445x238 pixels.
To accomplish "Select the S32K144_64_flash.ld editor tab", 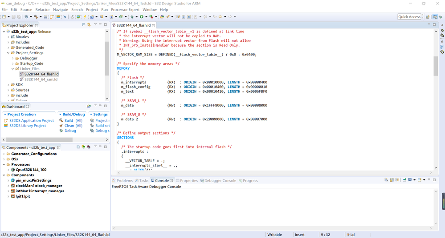I will coord(134,25).
